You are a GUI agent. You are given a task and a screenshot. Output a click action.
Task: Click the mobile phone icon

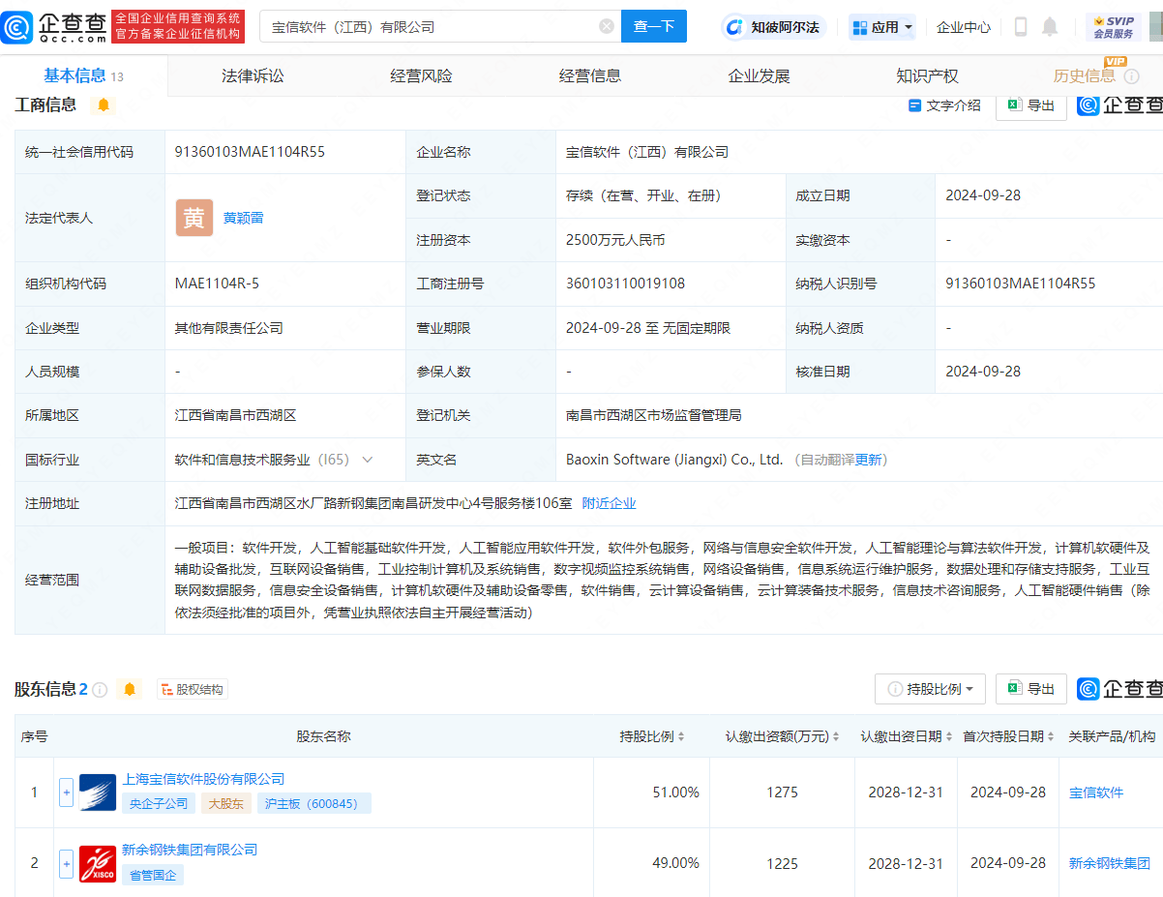1021,27
